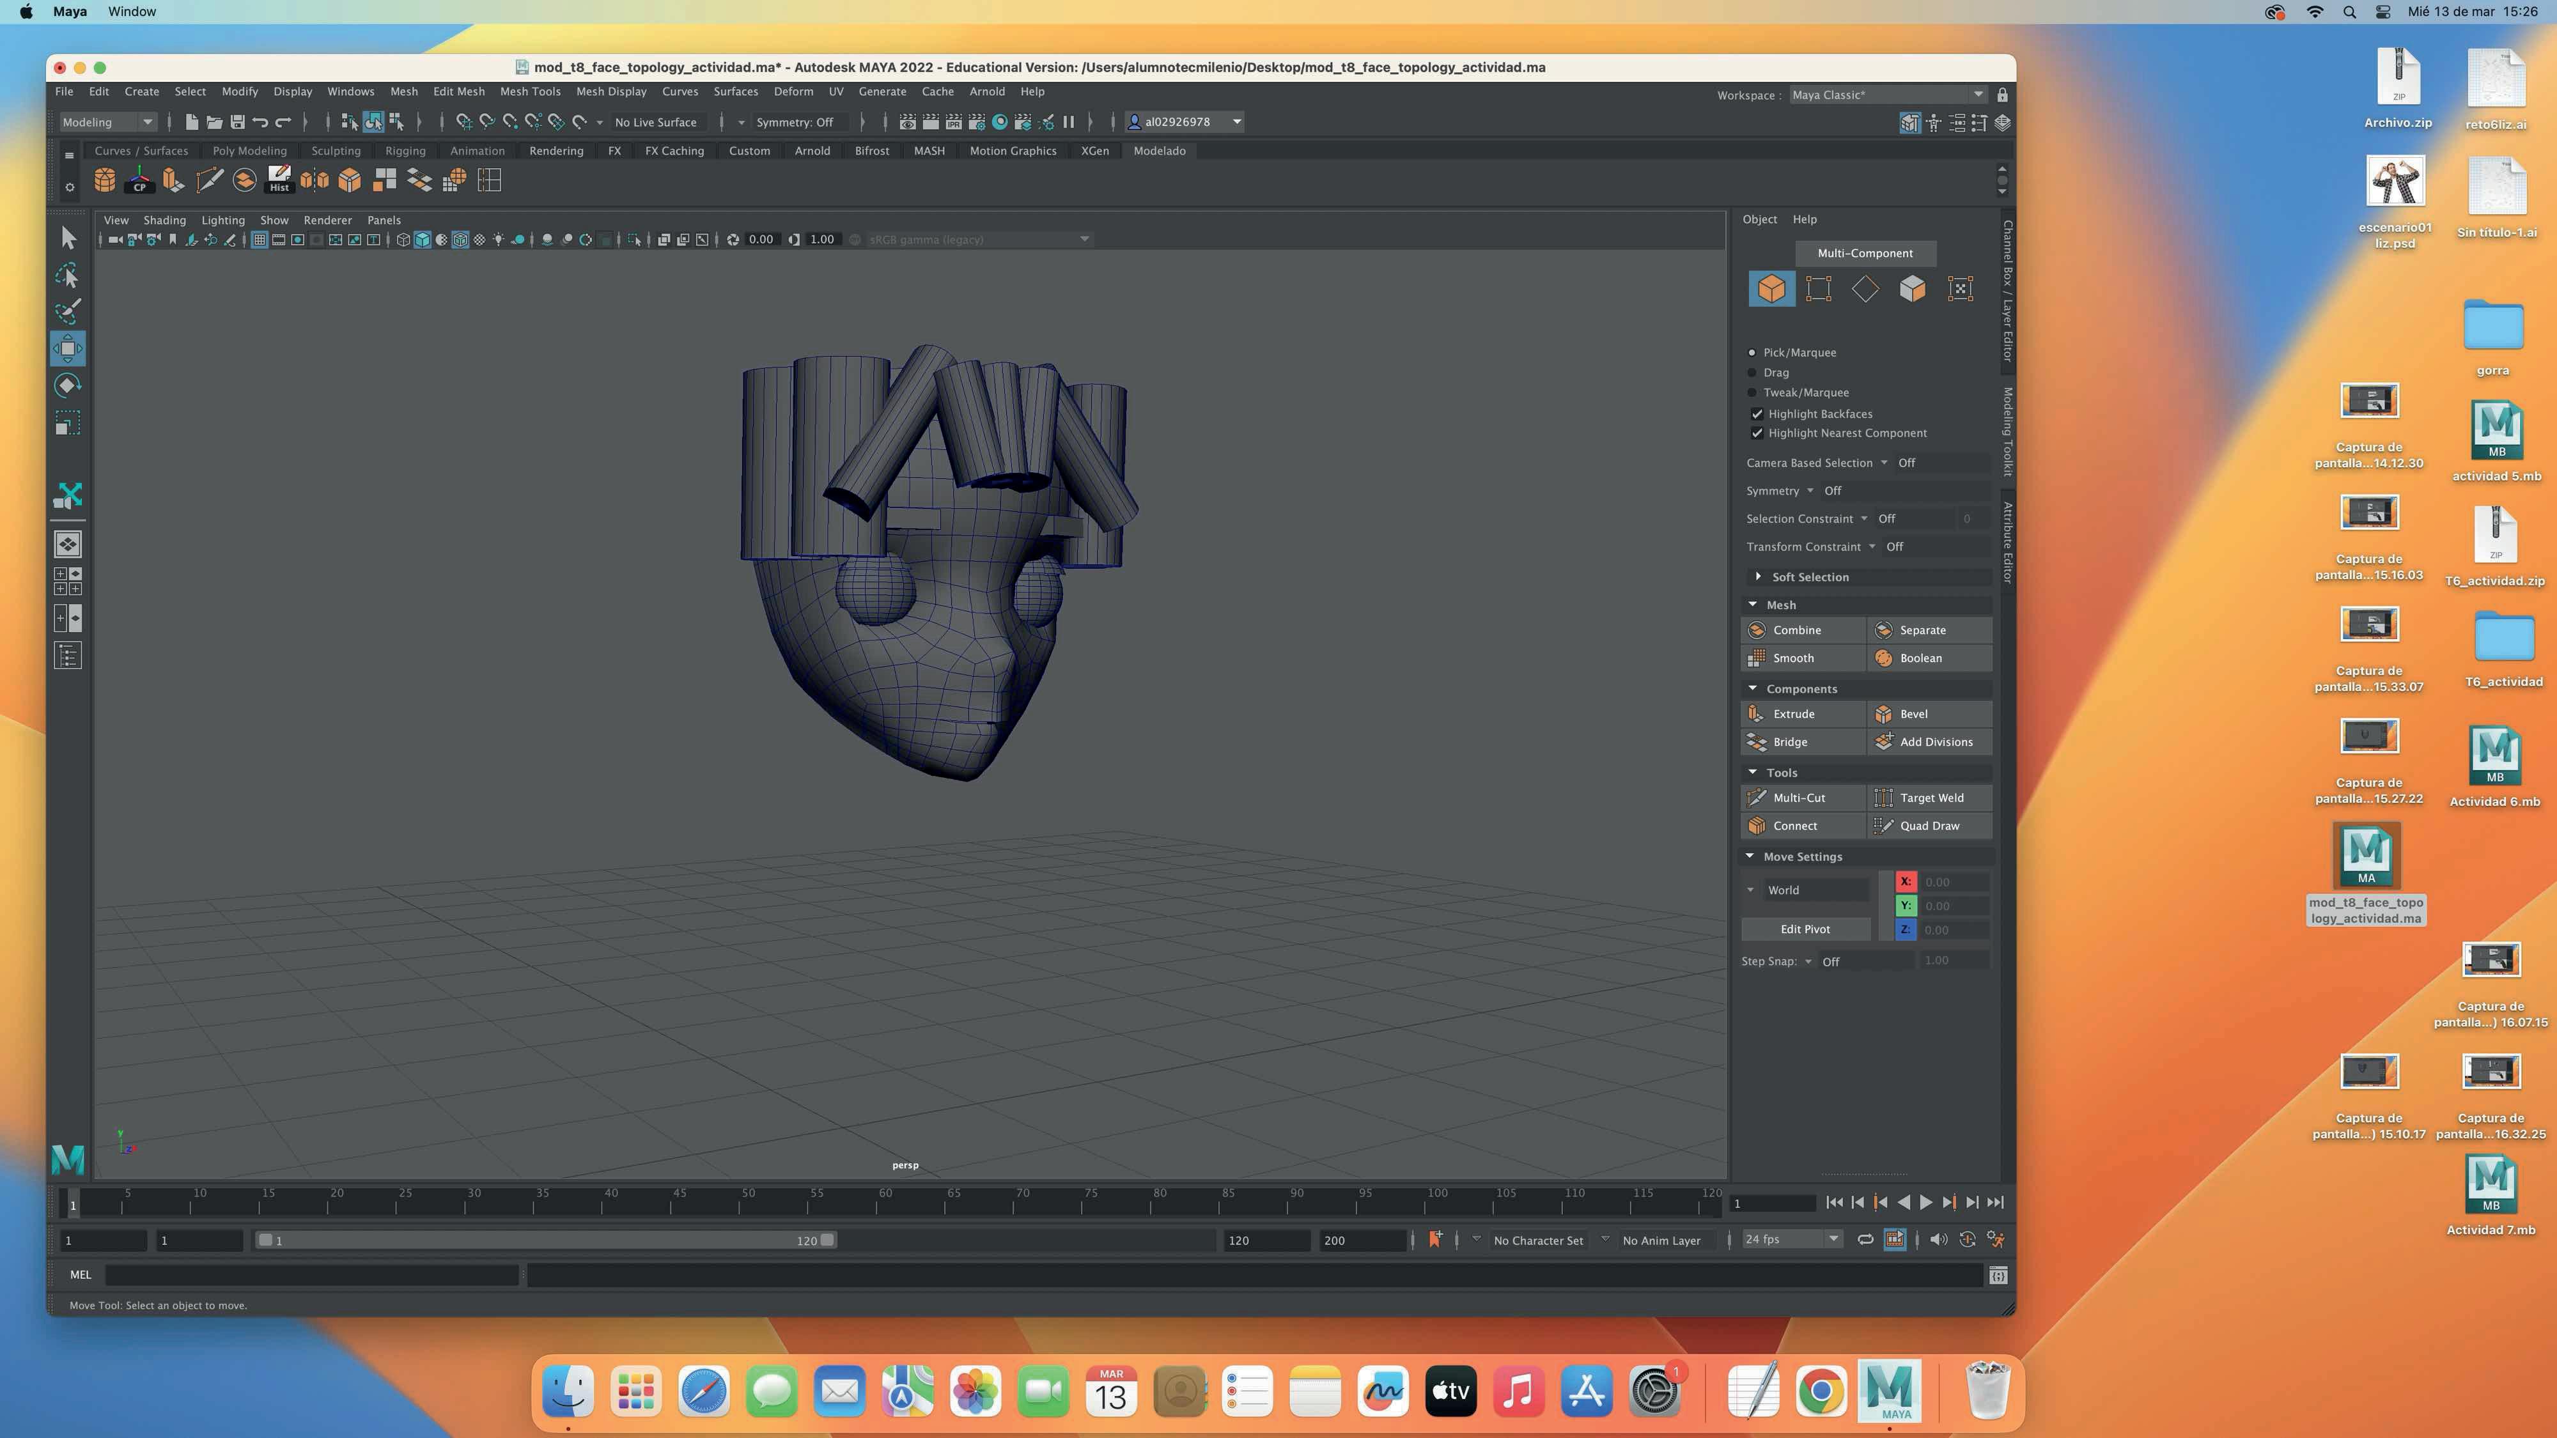Switch to Object selection cube icon
The width and height of the screenshot is (2557, 1438).
(1771, 289)
